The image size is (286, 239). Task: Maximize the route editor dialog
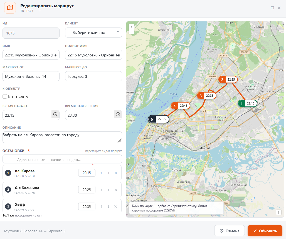coord(272,8)
